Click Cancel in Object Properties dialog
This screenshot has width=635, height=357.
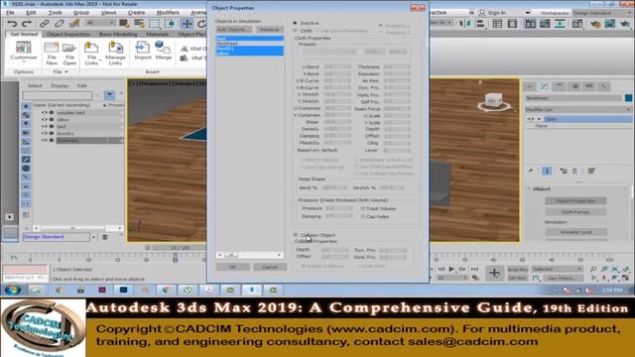[270, 267]
